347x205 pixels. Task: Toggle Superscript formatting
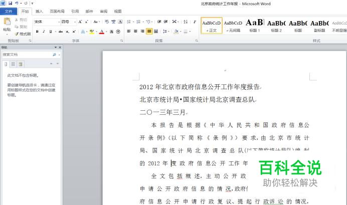[74, 32]
